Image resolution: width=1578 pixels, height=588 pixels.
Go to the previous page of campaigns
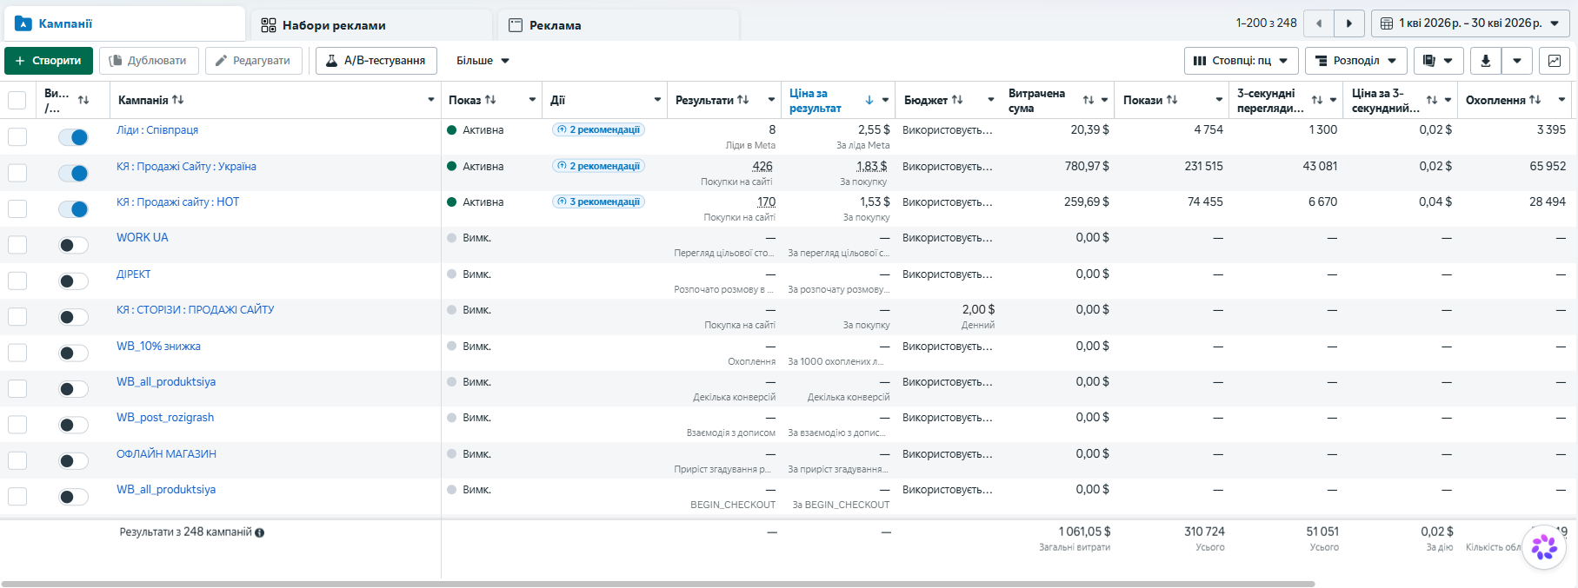(x=1319, y=23)
